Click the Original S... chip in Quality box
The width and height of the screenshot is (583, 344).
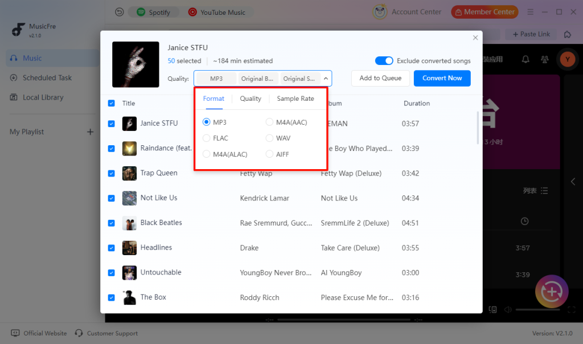pos(299,79)
